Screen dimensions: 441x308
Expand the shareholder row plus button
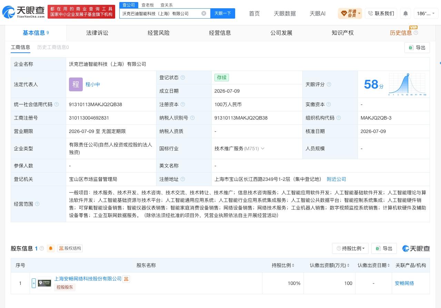coord(34,283)
